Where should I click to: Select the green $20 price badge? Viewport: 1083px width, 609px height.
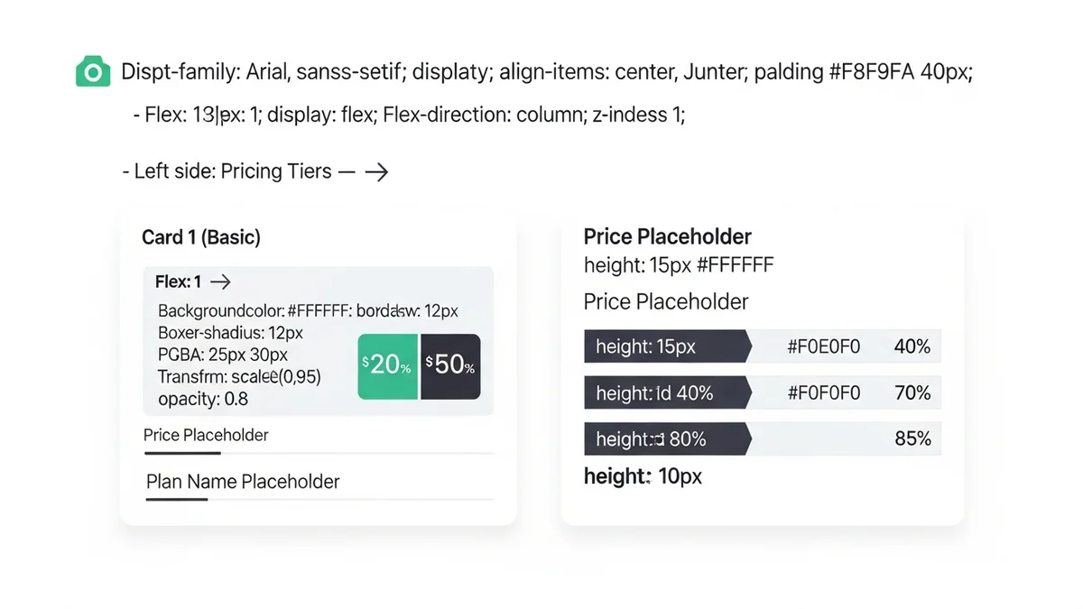click(388, 365)
